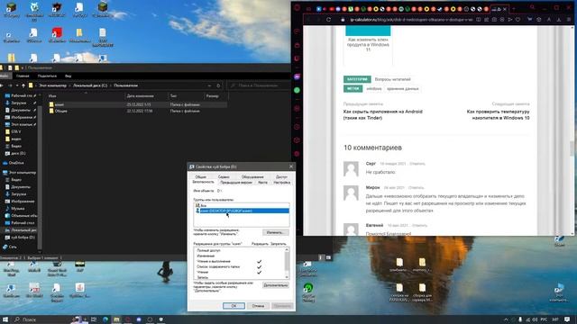
Task: Launch Microsoft Edge from taskbar
Action: click(105, 319)
